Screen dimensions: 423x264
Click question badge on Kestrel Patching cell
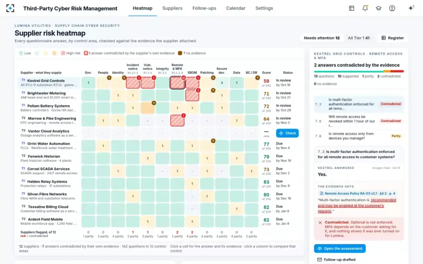(213, 78)
